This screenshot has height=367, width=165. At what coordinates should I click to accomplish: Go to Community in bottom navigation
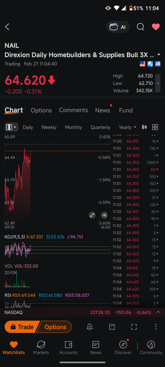pos(151,348)
